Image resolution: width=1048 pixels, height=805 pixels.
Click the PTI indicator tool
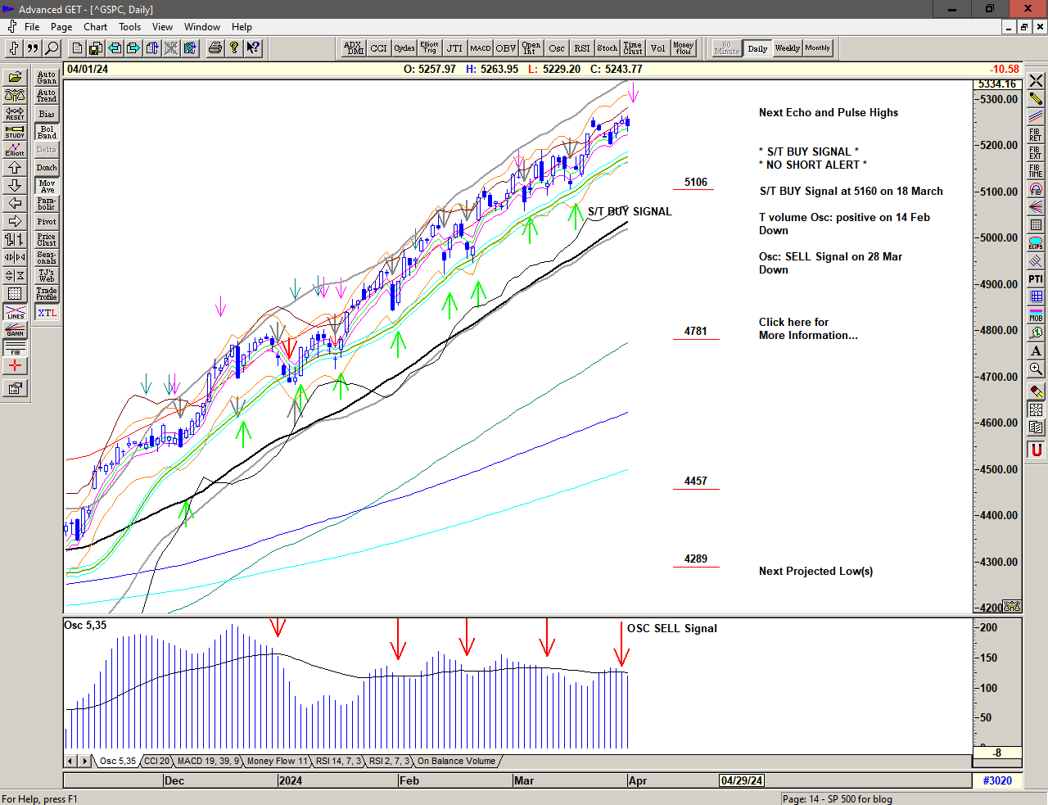coord(1036,279)
